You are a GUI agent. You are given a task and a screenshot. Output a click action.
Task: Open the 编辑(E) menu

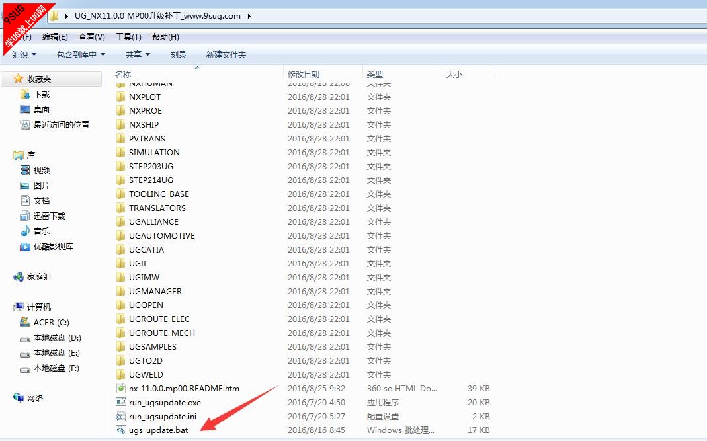click(55, 37)
